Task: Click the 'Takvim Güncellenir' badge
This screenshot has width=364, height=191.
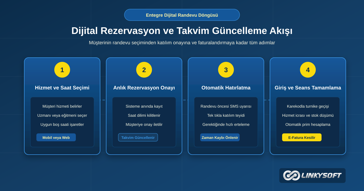Action: point(138,137)
